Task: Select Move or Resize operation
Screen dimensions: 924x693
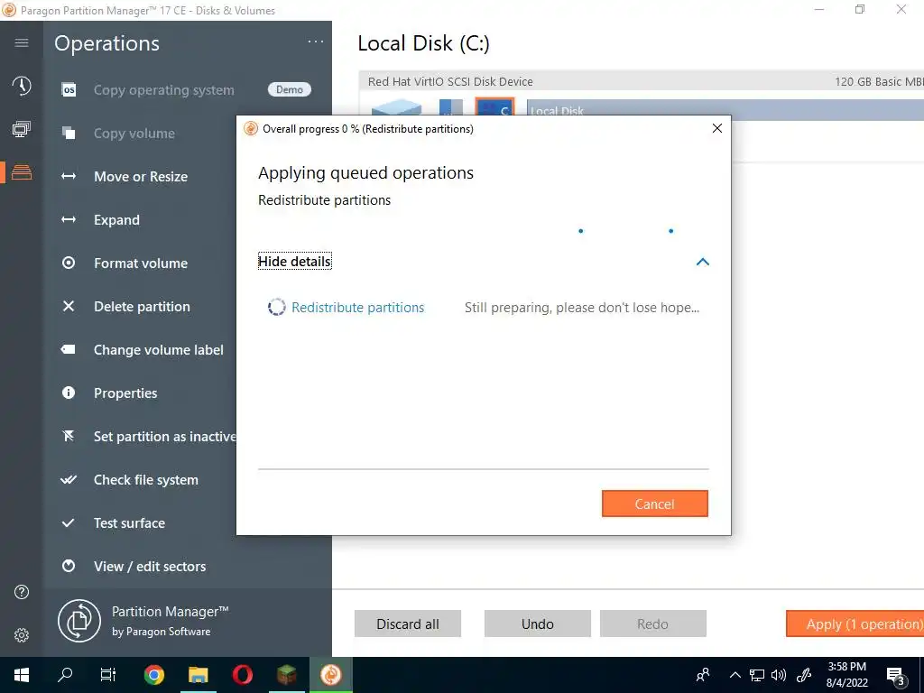Action: click(141, 176)
